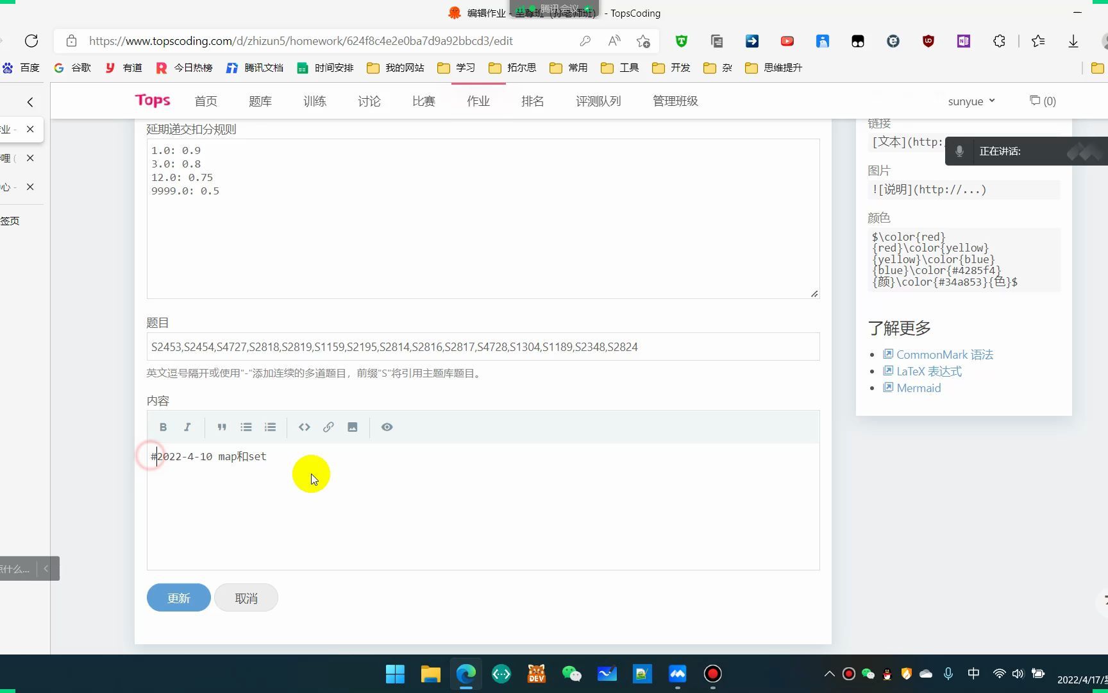Open the sunyue account dropdown
This screenshot has width=1108, height=693.
coord(971,101)
